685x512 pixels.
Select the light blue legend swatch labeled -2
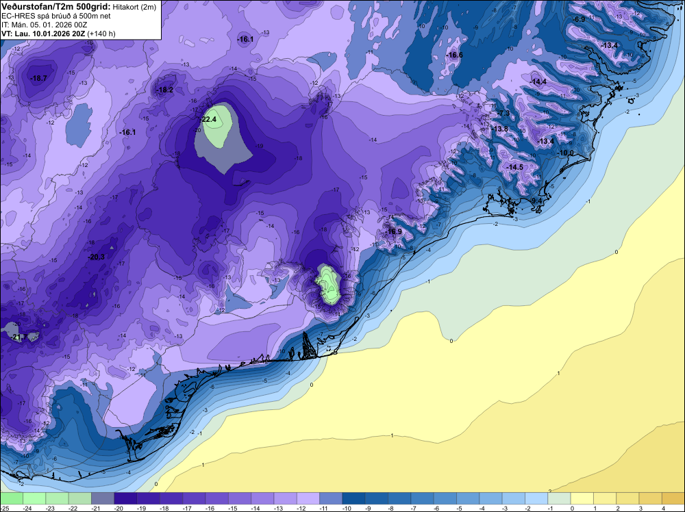coord(536,498)
